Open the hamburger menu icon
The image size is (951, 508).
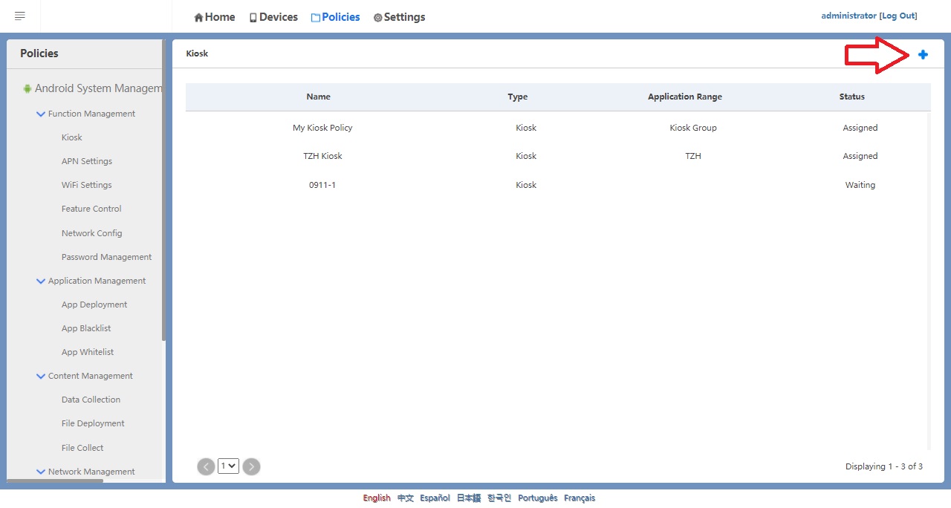coord(20,16)
